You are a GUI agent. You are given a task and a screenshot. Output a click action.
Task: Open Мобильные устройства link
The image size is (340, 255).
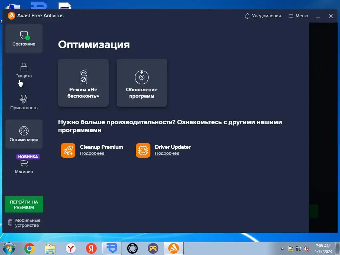pyautogui.click(x=24, y=223)
